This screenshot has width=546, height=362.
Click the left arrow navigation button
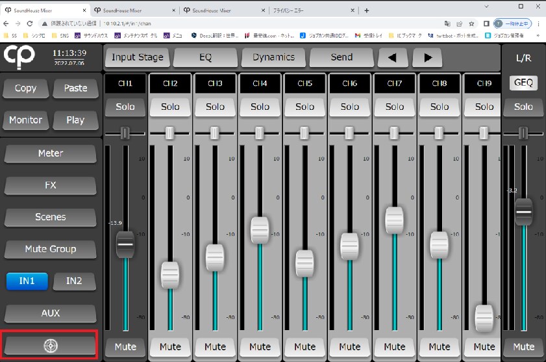coord(393,57)
